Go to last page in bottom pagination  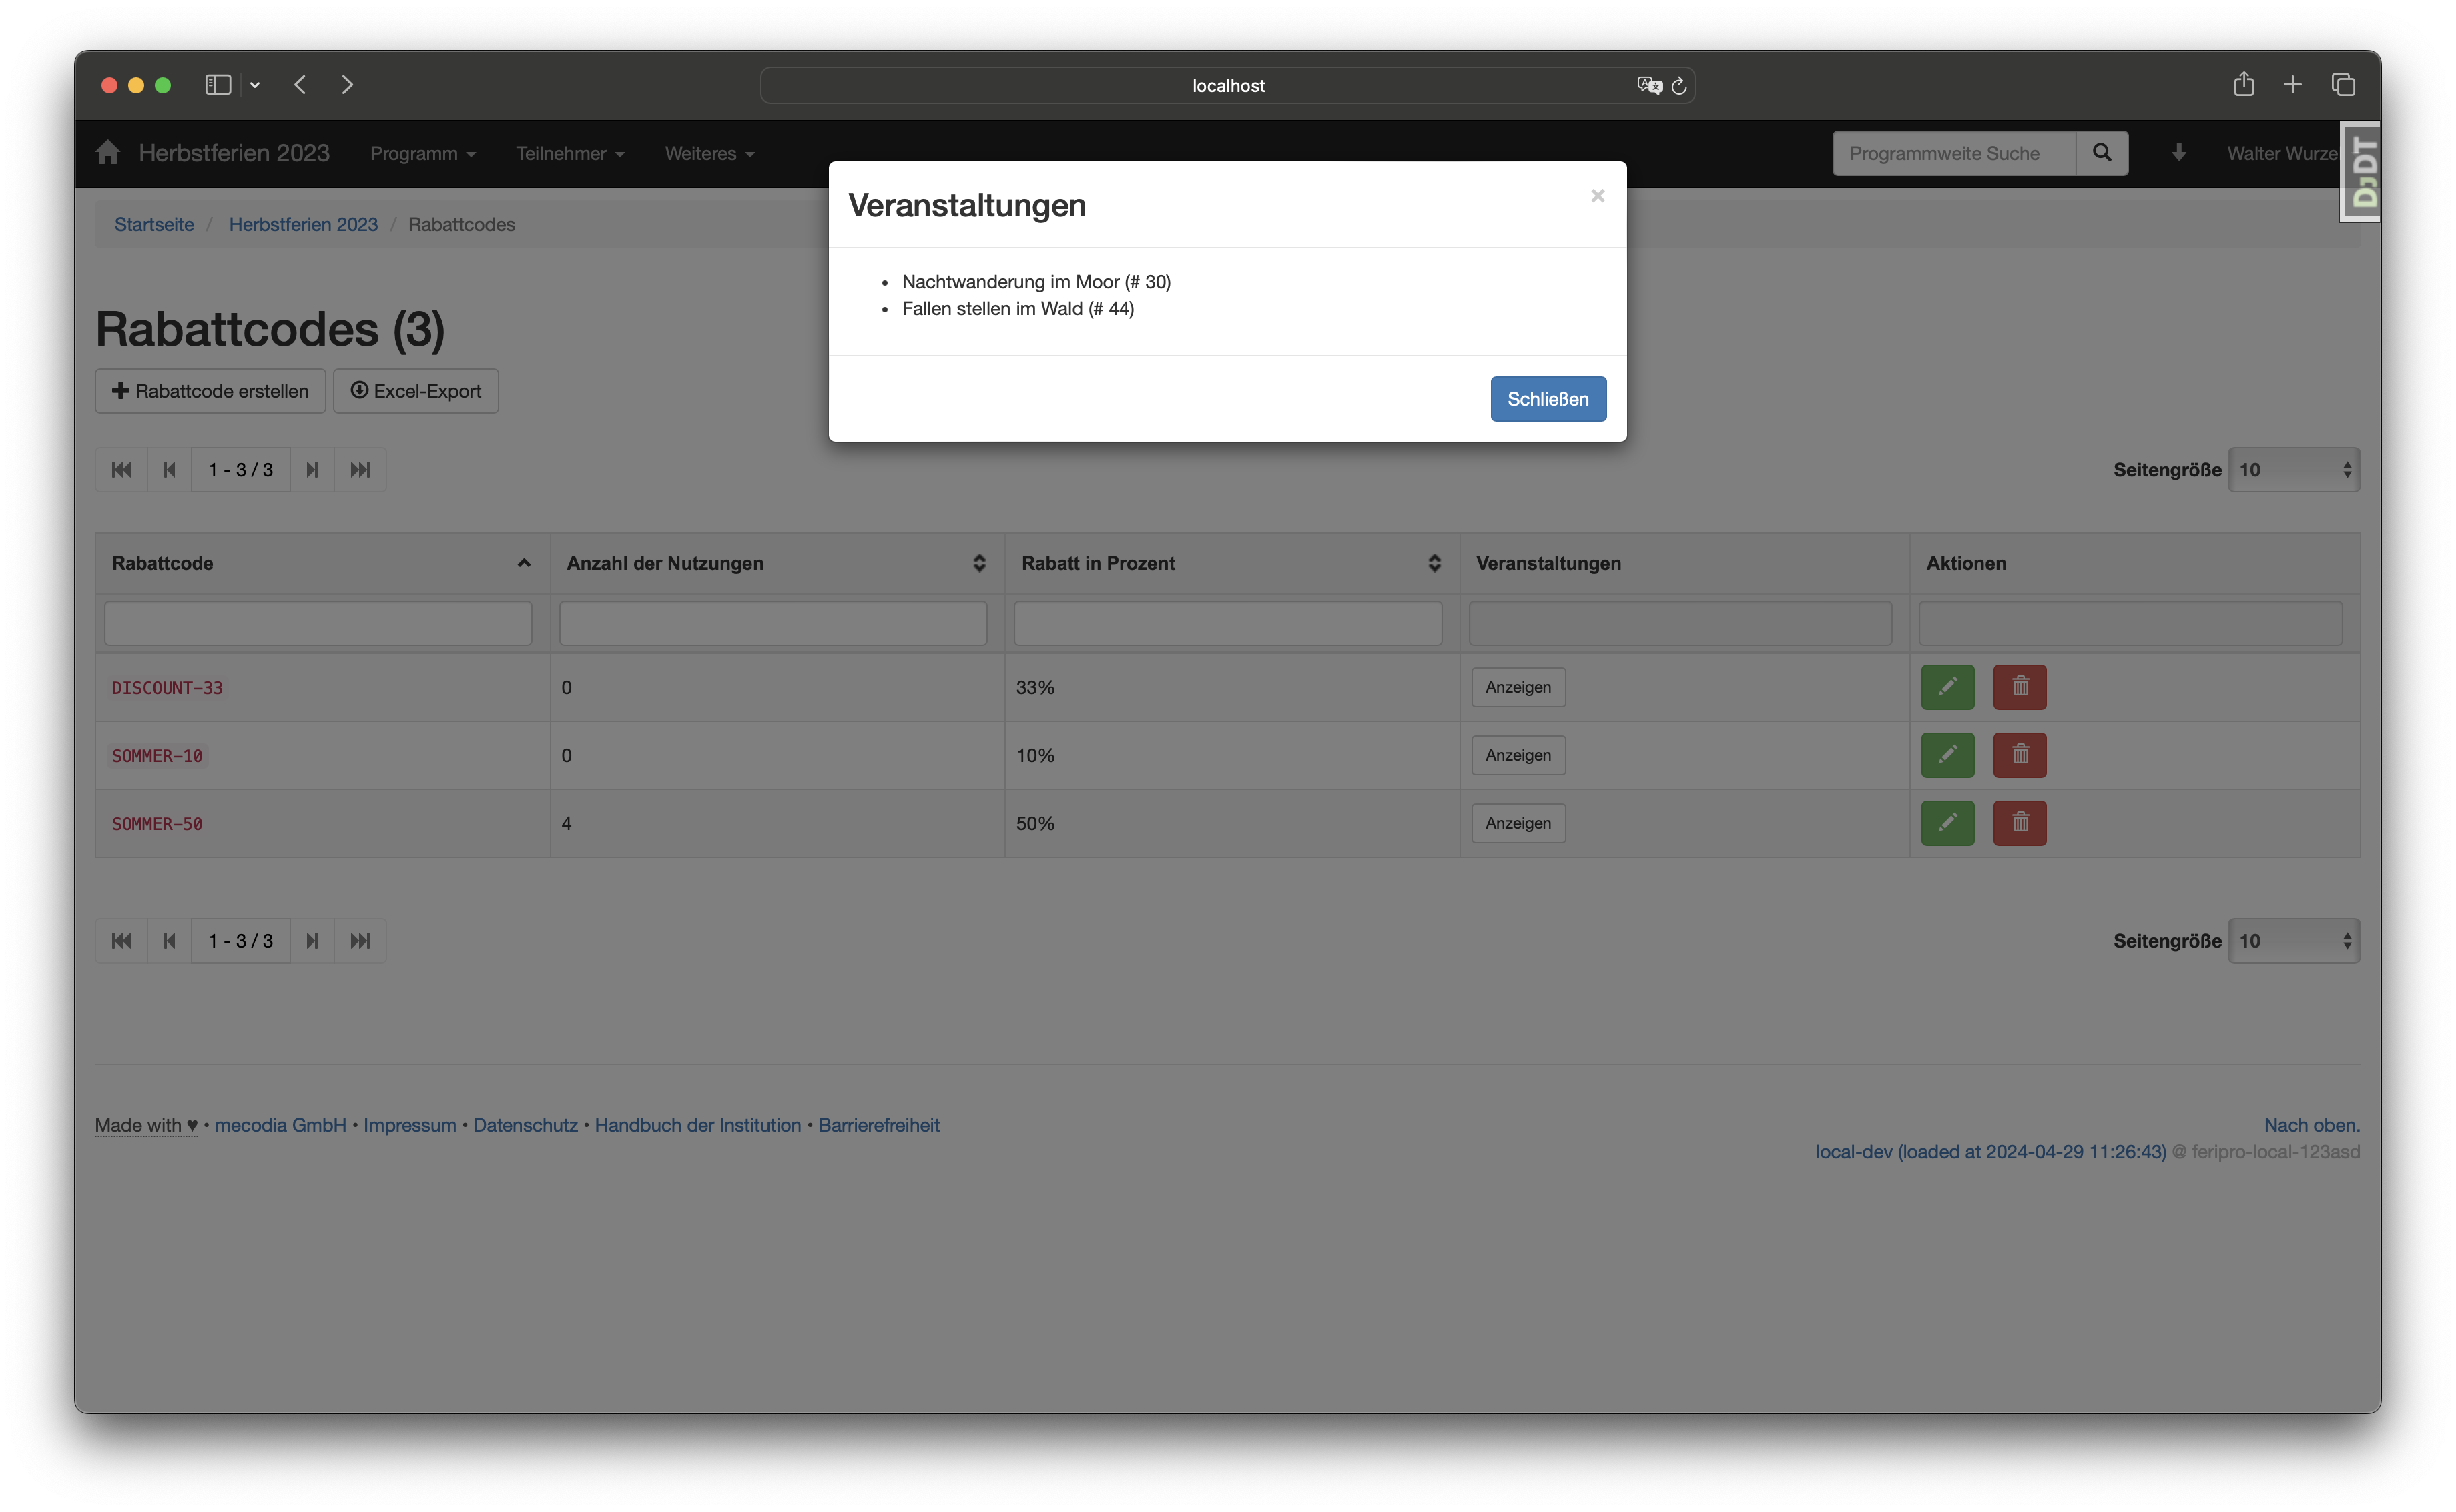[x=360, y=941]
